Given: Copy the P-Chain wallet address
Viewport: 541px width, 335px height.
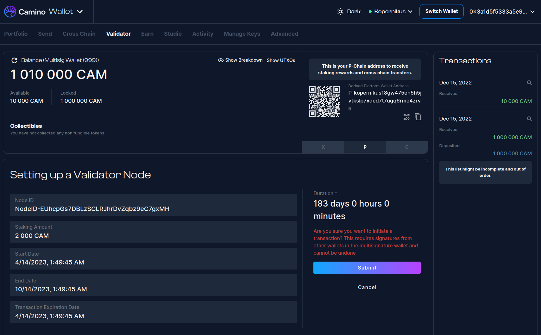Looking at the screenshot, I should pyautogui.click(x=418, y=117).
